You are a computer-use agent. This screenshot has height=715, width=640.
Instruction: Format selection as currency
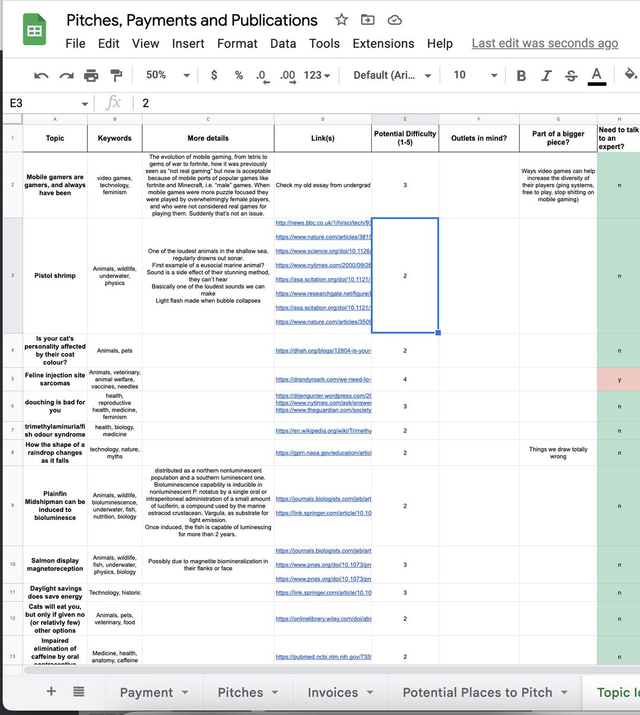[214, 75]
